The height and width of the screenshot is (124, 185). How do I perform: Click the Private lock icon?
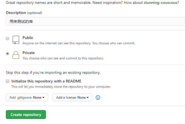[x=16, y=55]
